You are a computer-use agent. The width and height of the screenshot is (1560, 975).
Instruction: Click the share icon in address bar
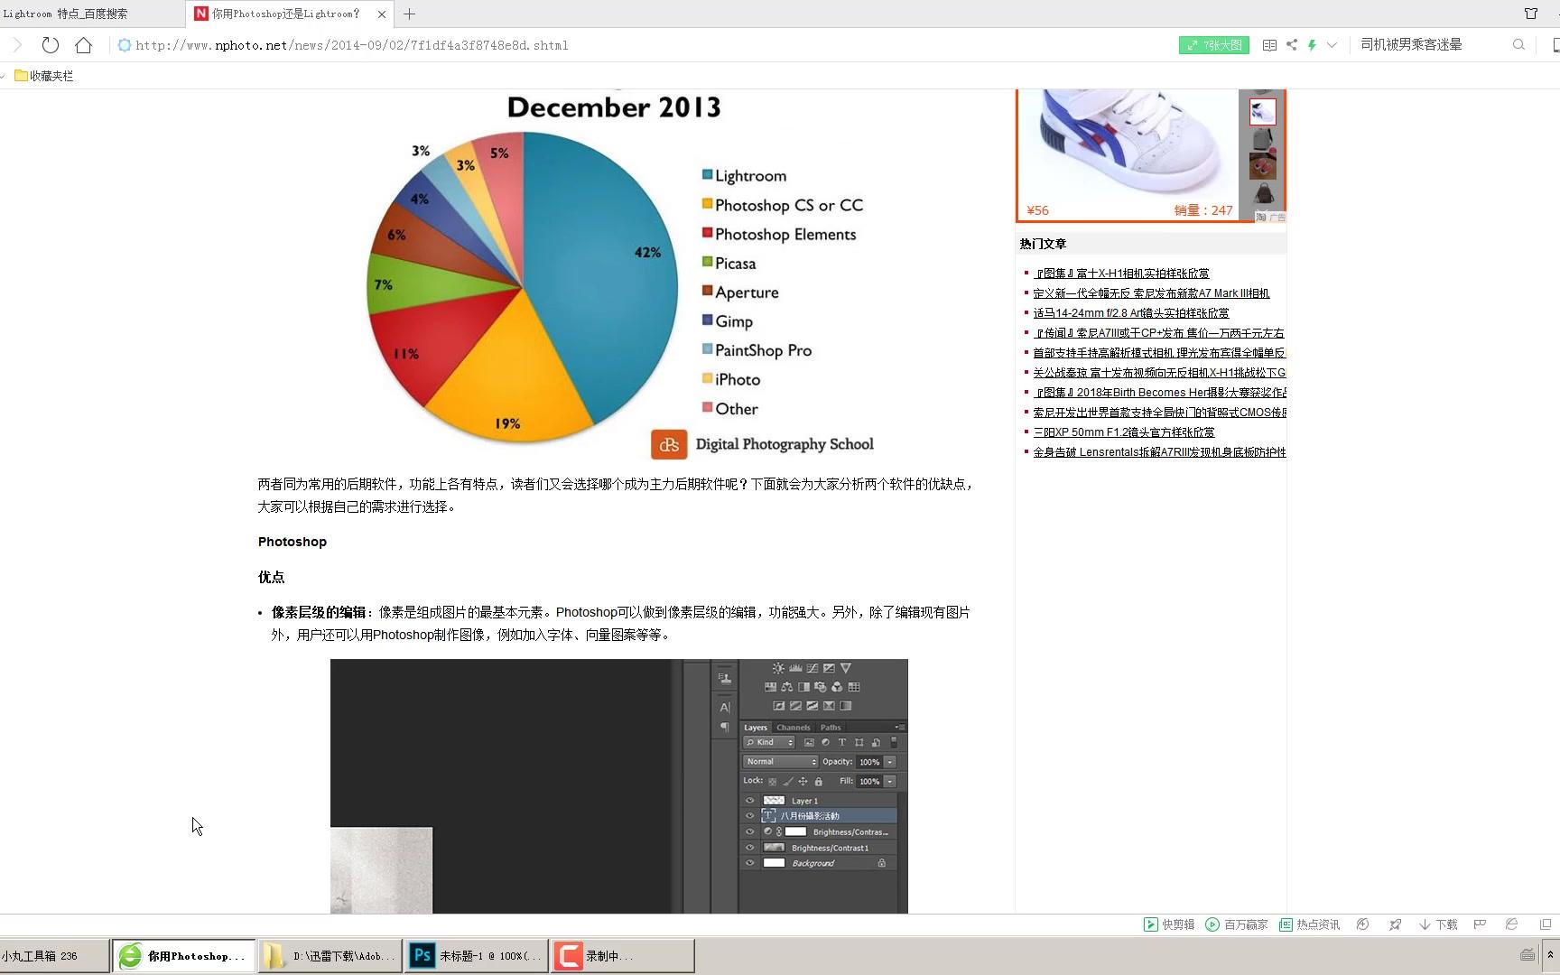pyautogui.click(x=1292, y=45)
